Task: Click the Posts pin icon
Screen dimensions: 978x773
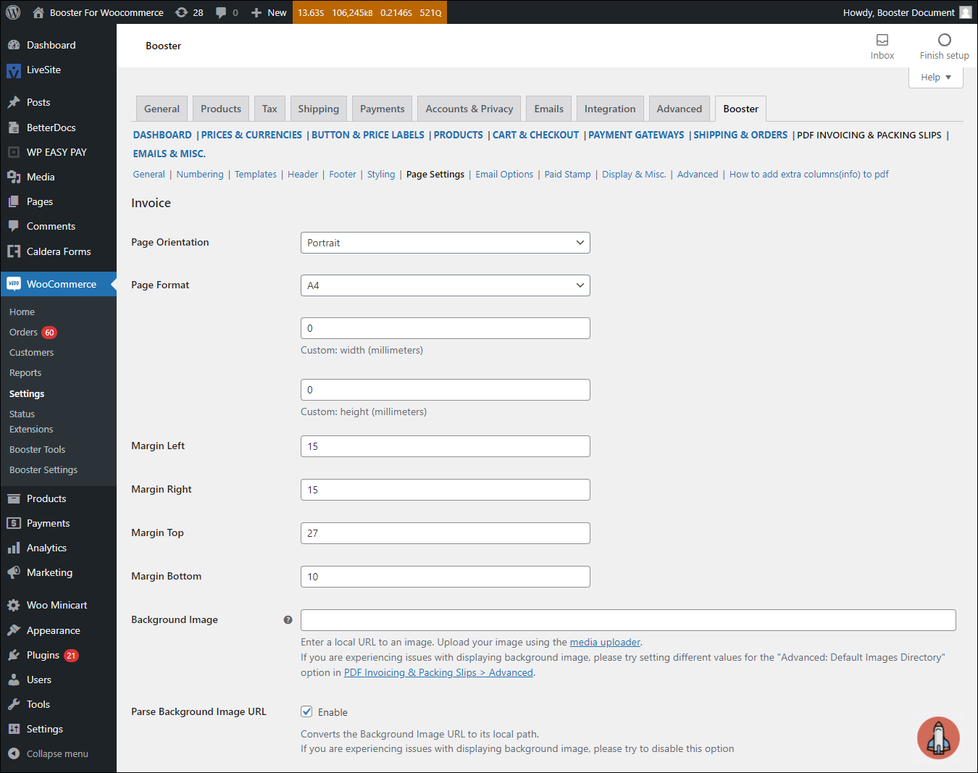Action: pyautogui.click(x=14, y=102)
